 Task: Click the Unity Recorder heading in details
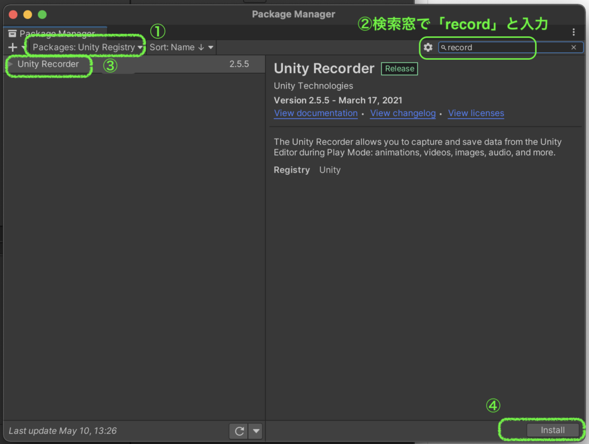click(x=324, y=68)
